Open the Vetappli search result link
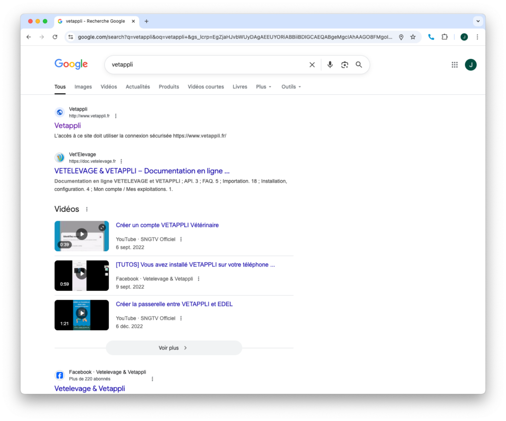Image resolution: width=506 pixels, height=421 pixels. [68, 126]
